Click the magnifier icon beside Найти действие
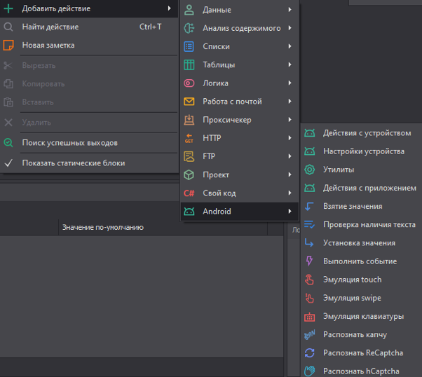 [8, 27]
